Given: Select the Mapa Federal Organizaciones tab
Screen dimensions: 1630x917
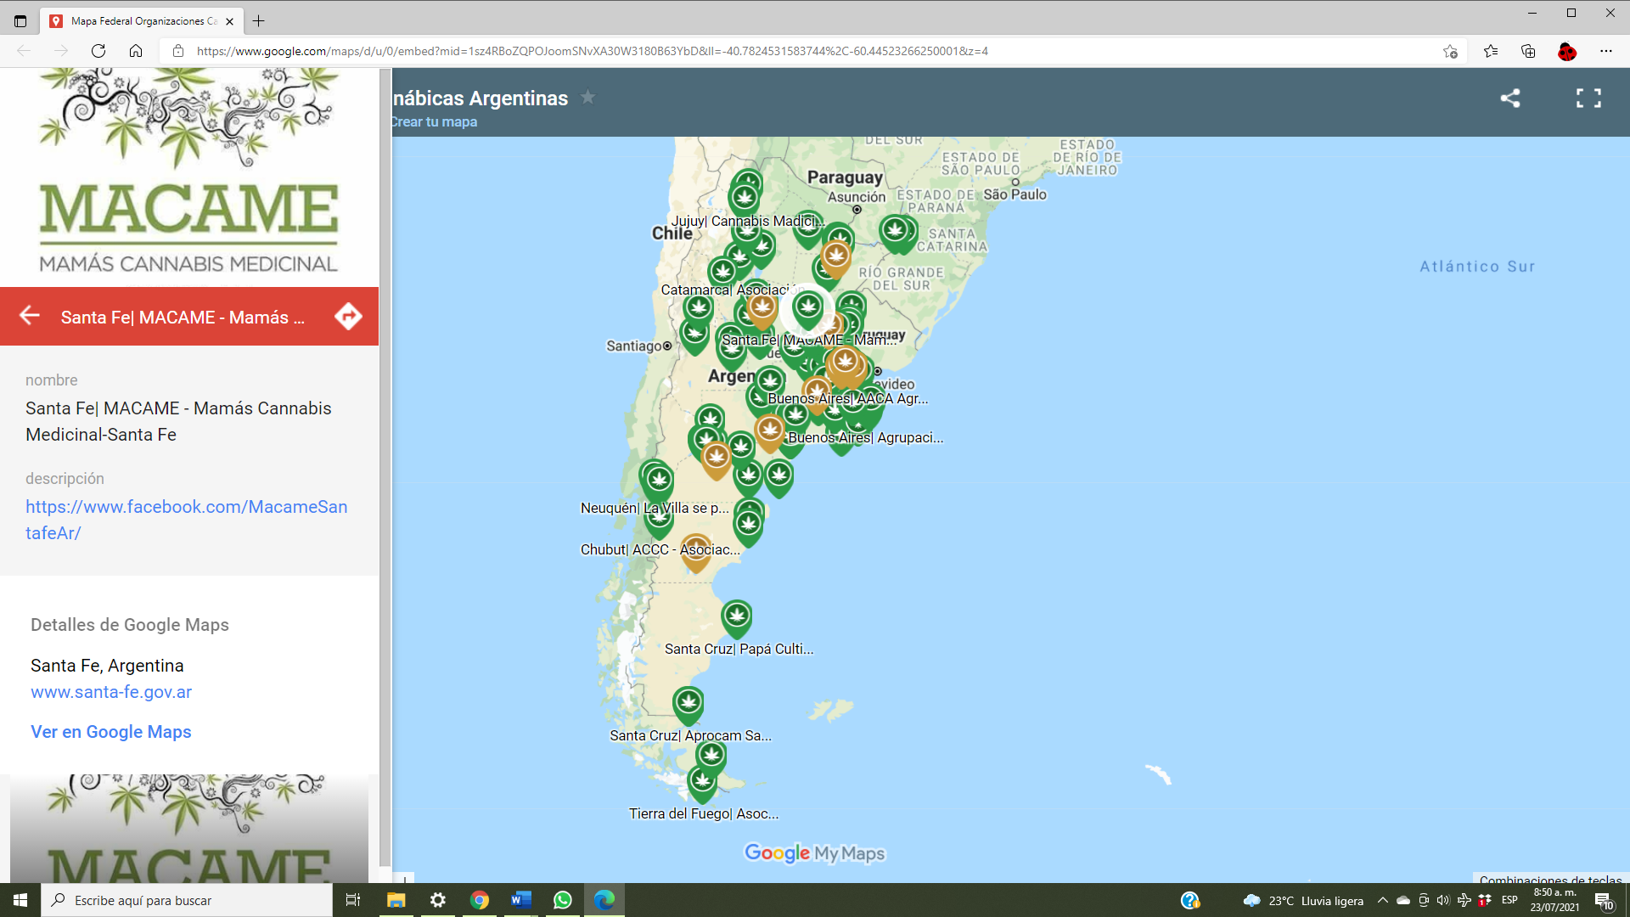Looking at the screenshot, I should [x=142, y=21].
